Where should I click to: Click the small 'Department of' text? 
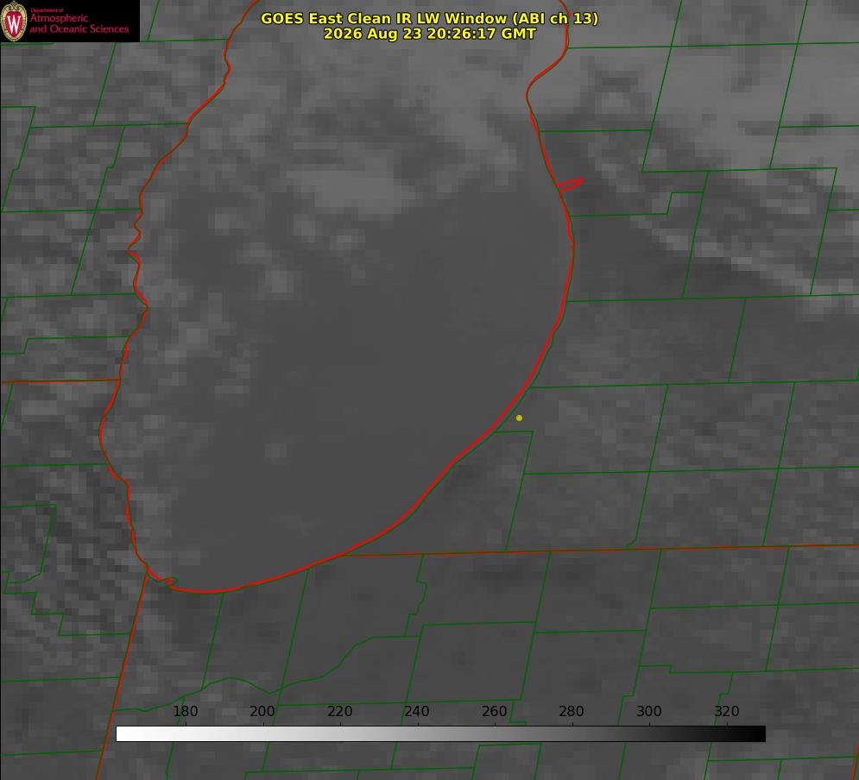click(46, 10)
